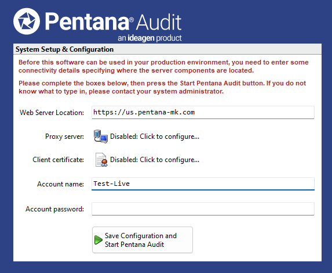This screenshot has height=273, width=332.
Task: Open client certificate 'Disabled: Click to configure...' link
Action: pyautogui.click(x=155, y=160)
